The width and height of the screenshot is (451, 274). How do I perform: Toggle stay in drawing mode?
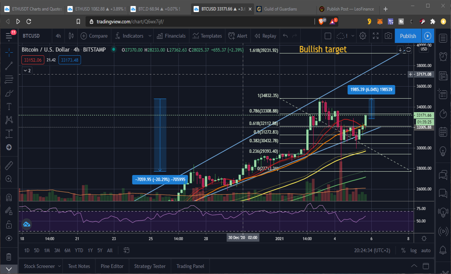9,211
